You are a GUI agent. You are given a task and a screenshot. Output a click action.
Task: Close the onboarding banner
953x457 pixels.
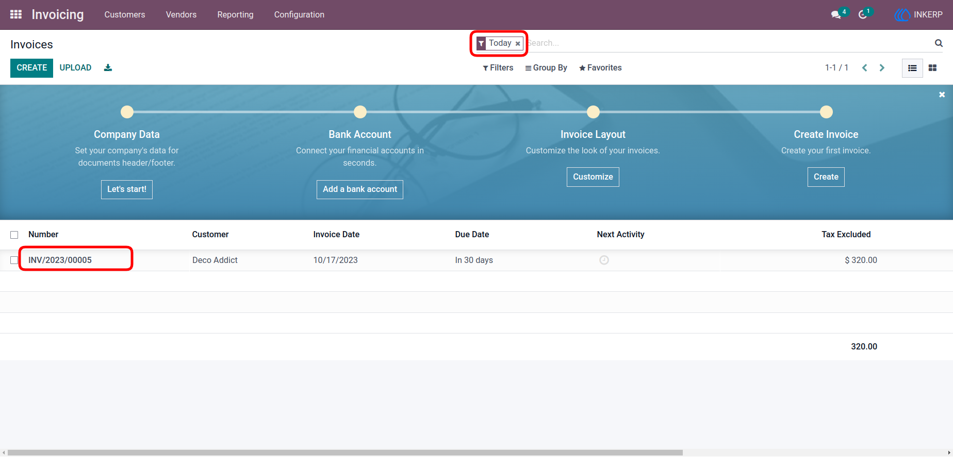(x=942, y=95)
